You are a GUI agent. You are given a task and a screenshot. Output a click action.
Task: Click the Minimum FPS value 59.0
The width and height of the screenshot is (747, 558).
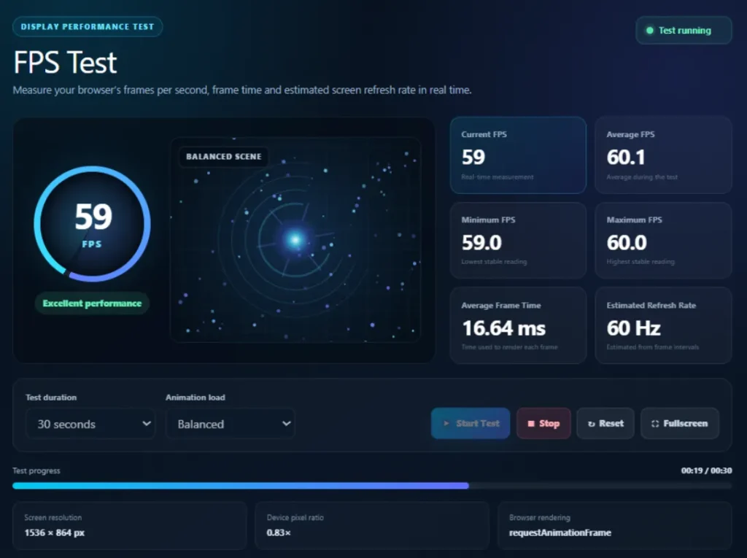pyautogui.click(x=481, y=243)
